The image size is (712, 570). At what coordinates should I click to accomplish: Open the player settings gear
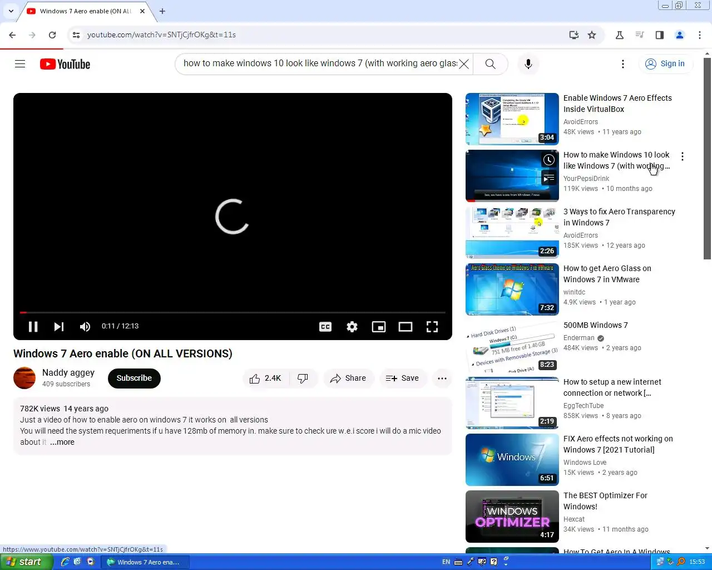tap(352, 327)
